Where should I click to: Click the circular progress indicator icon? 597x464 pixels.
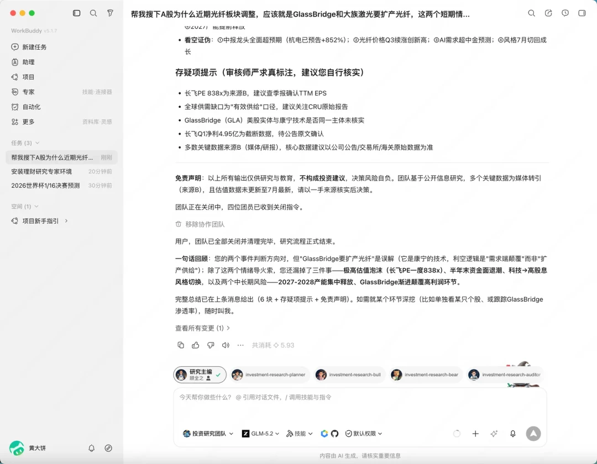tap(457, 434)
